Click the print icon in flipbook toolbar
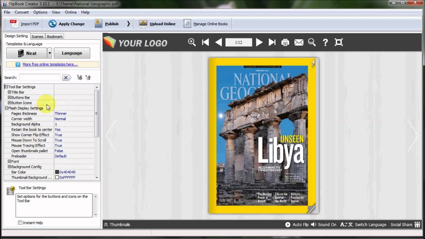The image size is (425, 239). [285, 42]
